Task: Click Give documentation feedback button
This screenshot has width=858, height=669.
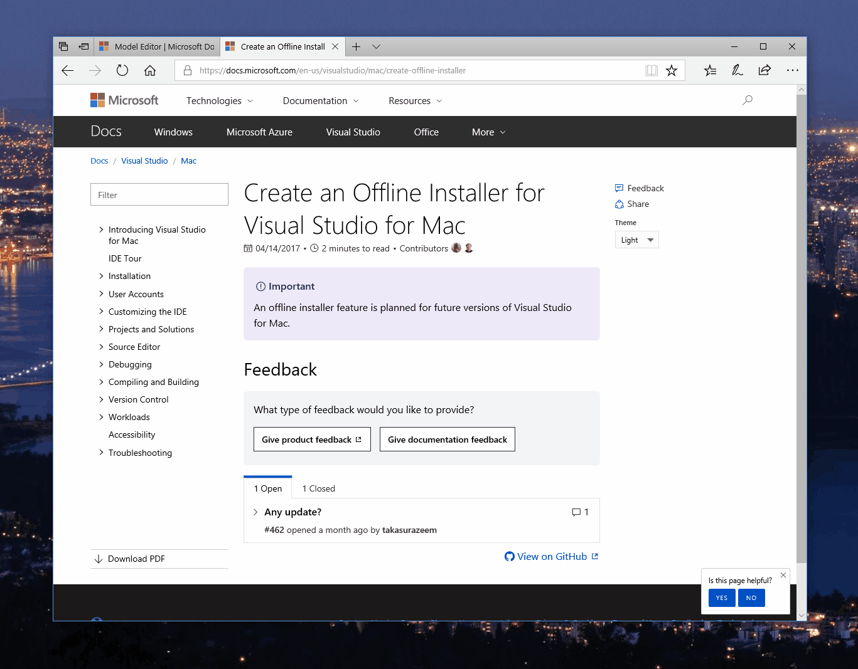Action: 447,440
